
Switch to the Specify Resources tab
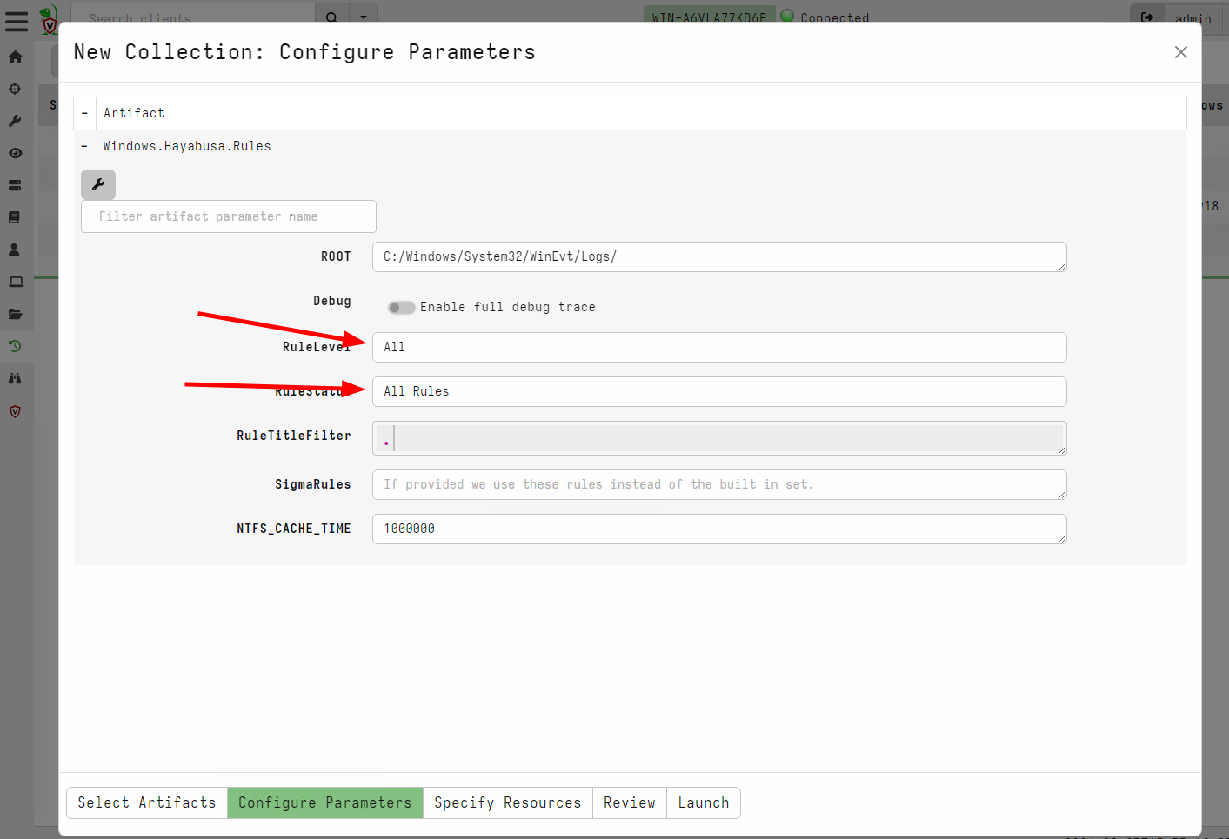(507, 802)
